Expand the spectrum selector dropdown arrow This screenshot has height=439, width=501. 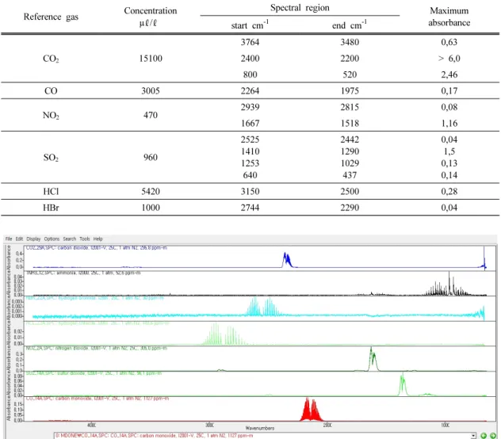(473, 436)
